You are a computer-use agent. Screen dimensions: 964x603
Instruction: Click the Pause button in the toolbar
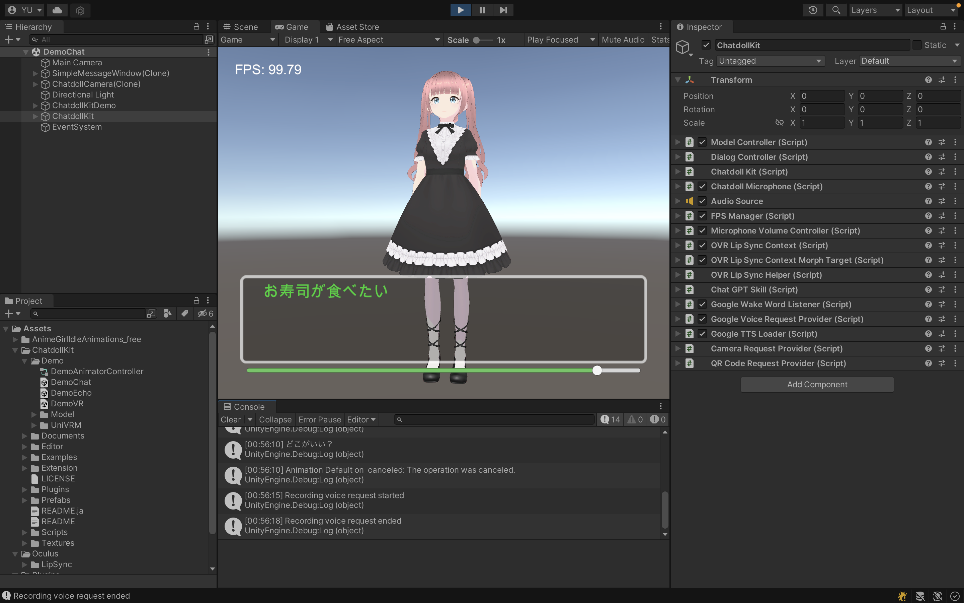482,10
